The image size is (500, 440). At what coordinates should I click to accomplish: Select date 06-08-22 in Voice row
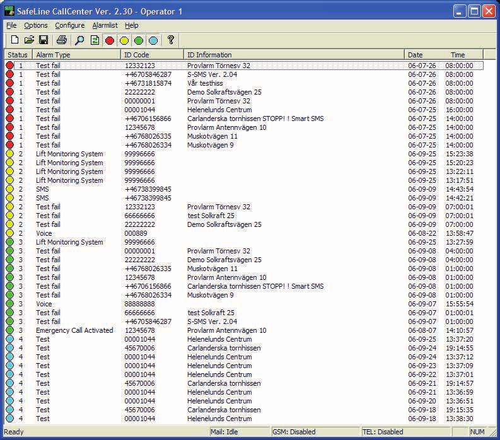422,233
